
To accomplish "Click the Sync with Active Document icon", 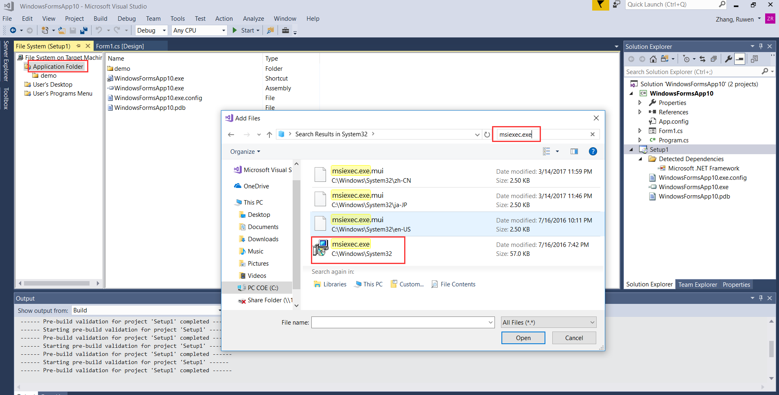I will coord(702,59).
